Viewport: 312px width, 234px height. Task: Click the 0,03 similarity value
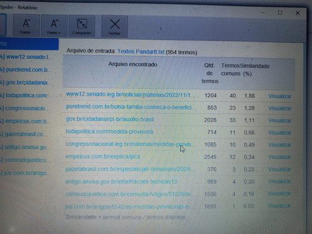click(x=248, y=206)
